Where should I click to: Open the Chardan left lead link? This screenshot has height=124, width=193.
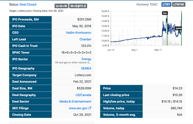(85, 39)
